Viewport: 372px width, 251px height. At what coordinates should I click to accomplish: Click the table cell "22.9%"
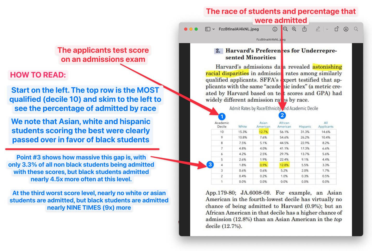pos(305,143)
